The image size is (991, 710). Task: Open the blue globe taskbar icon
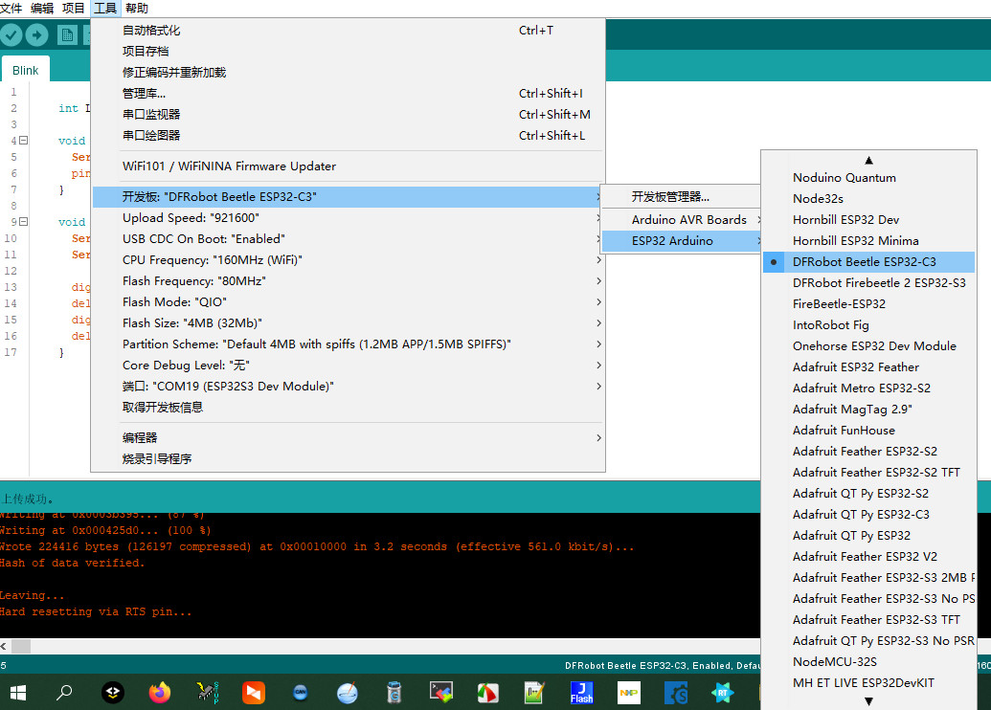pyautogui.click(x=347, y=693)
